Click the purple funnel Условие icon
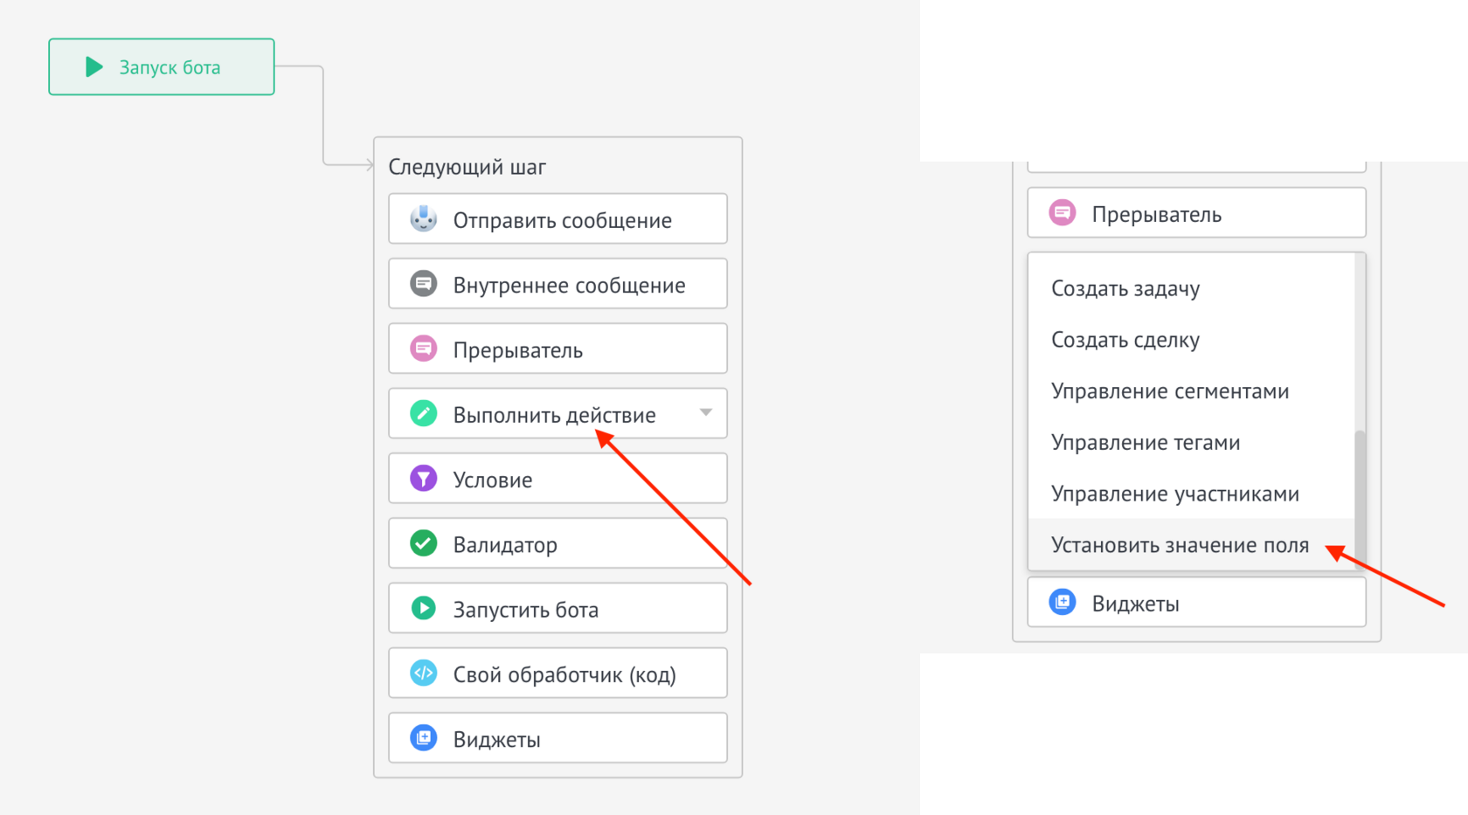 [424, 479]
